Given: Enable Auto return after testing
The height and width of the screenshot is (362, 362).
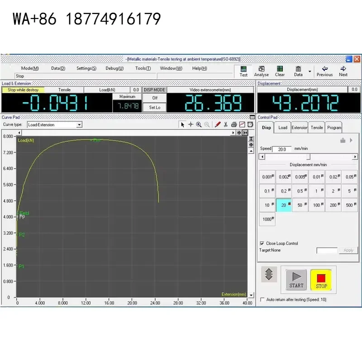Looking at the screenshot, I should (x=262, y=300).
